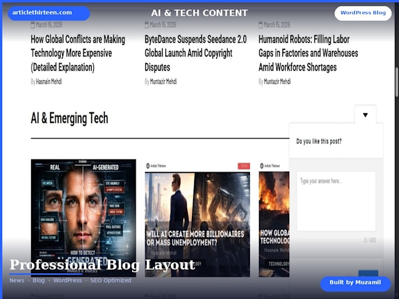This screenshot has width=399, height=299.
Task: Click the 'News' tag in the footer caption
Action: click(x=17, y=280)
